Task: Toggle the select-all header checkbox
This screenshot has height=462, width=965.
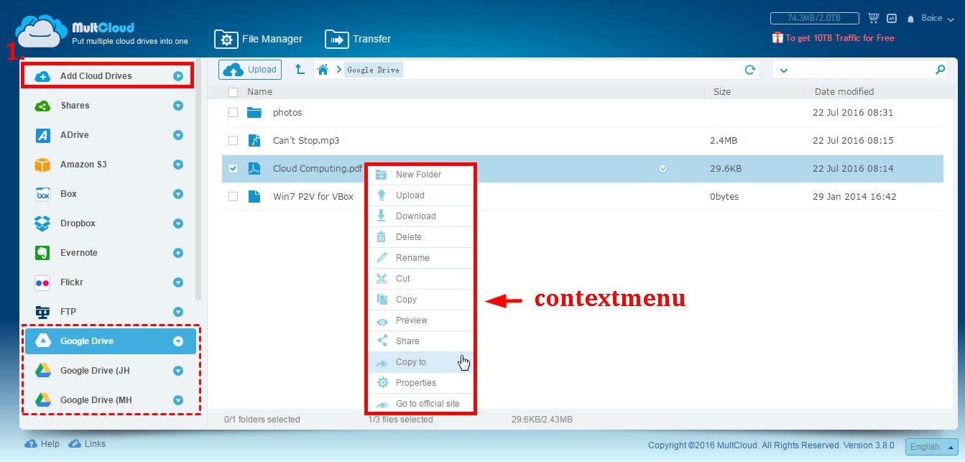Action: (x=233, y=92)
